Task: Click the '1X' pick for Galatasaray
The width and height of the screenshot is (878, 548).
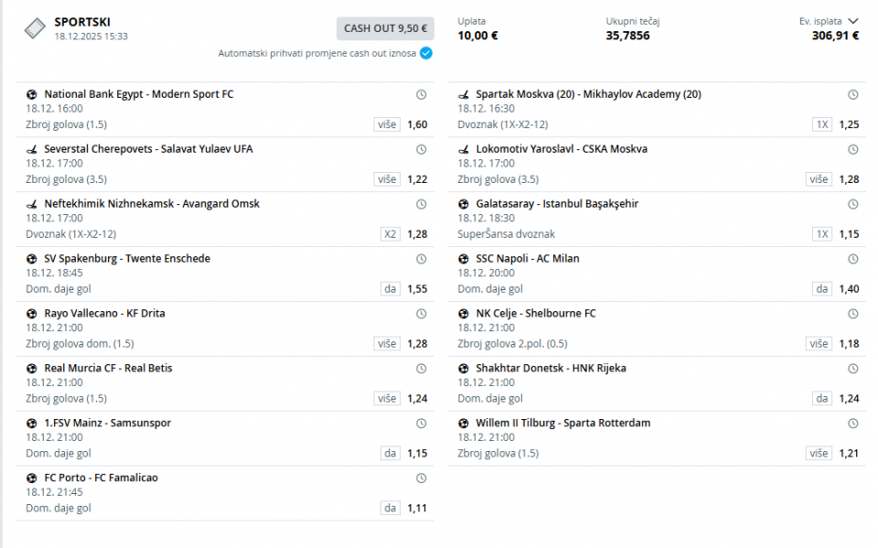Action: (822, 234)
